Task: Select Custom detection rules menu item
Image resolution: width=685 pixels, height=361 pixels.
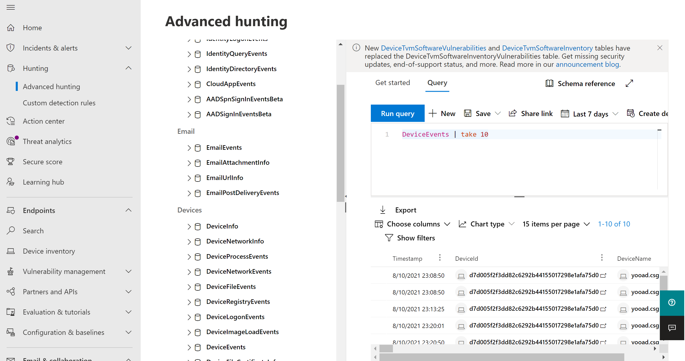Action: pyautogui.click(x=59, y=103)
